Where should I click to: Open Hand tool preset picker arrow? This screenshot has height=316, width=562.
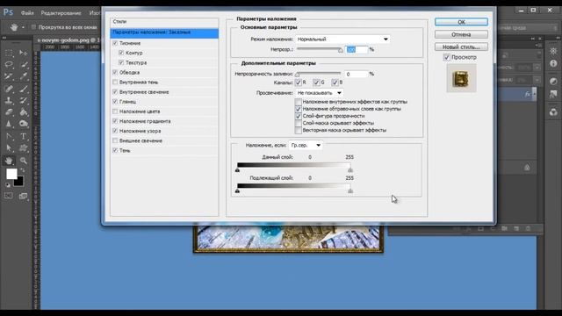[23, 27]
